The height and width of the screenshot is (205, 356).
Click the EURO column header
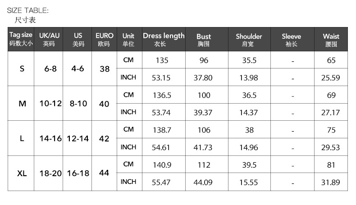click(x=105, y=39)
